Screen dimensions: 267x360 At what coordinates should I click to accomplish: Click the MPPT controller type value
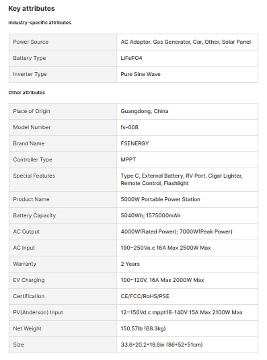coord(128,160)
